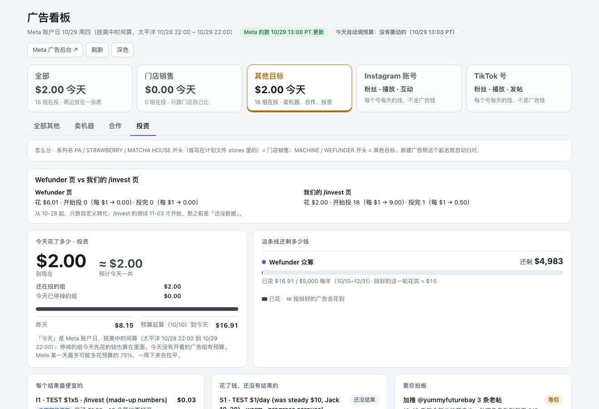The height and width of the screenshot is (409, 599).
Task: Click the 刷新 button
Action: 97,50
